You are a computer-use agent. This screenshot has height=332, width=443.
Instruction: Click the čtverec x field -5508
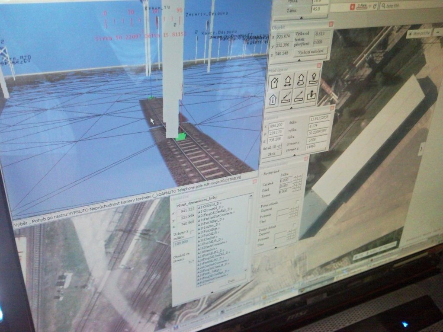click(x=317, y=140)
